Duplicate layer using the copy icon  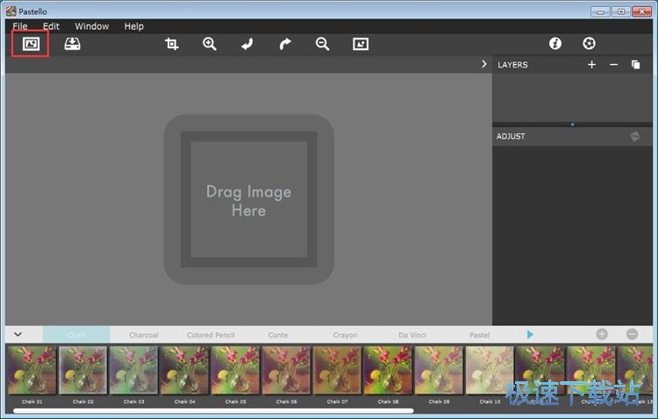point(636,65)
